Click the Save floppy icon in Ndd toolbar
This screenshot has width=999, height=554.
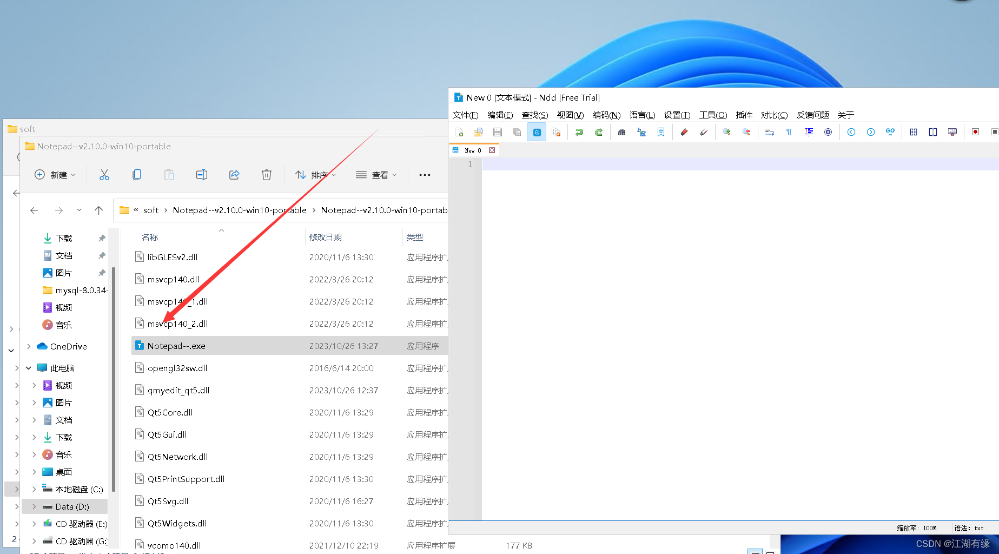point(498,132)
